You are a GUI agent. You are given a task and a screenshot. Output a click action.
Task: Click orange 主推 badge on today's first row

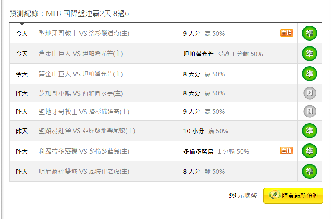tap(287, 33)
